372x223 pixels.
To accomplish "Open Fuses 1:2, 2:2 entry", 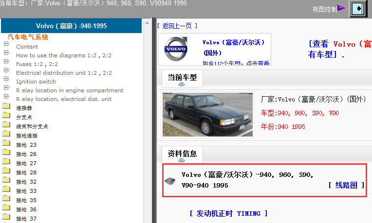I will (x=37, y=64).
